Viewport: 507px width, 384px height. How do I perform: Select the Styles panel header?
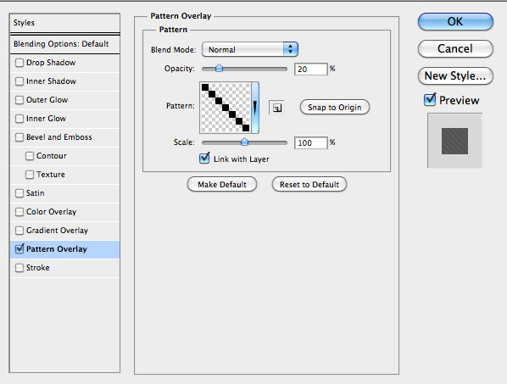coord(64,23)
